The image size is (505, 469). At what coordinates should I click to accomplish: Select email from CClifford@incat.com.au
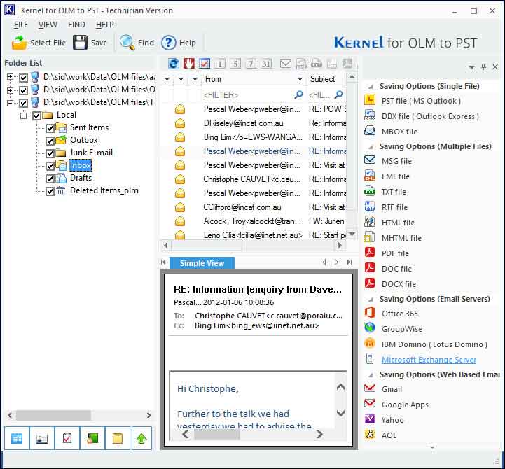[253, 207]
